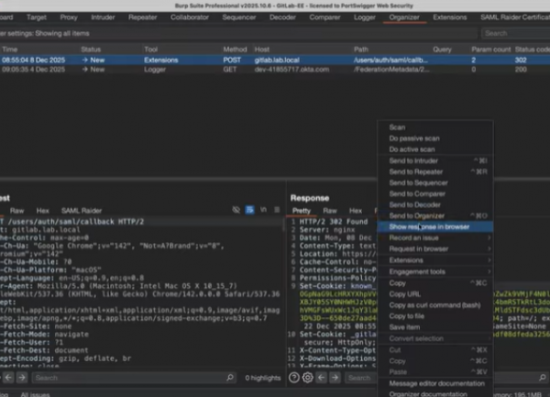
Task: Open the Logger tab
Action: 365,17
